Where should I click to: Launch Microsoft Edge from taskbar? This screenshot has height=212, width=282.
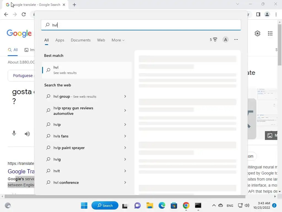162,205
